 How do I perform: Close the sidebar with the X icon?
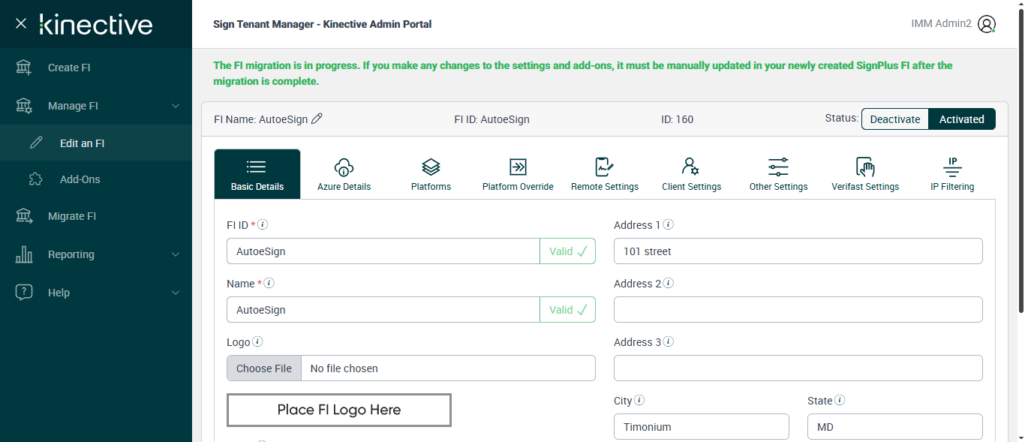pyautogui.click(x=21, y=24)
